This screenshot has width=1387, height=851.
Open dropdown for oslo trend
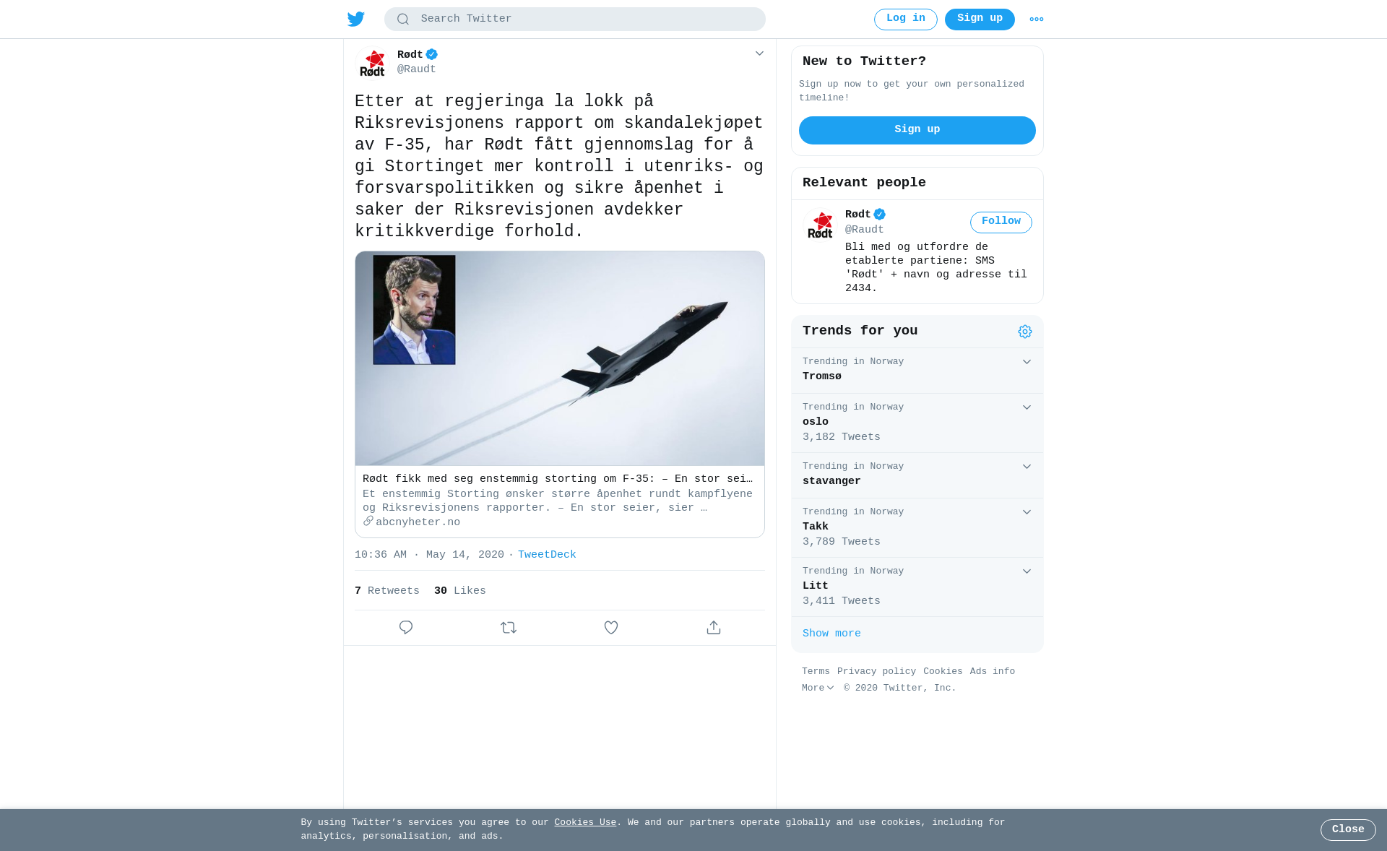[1027, 407]
